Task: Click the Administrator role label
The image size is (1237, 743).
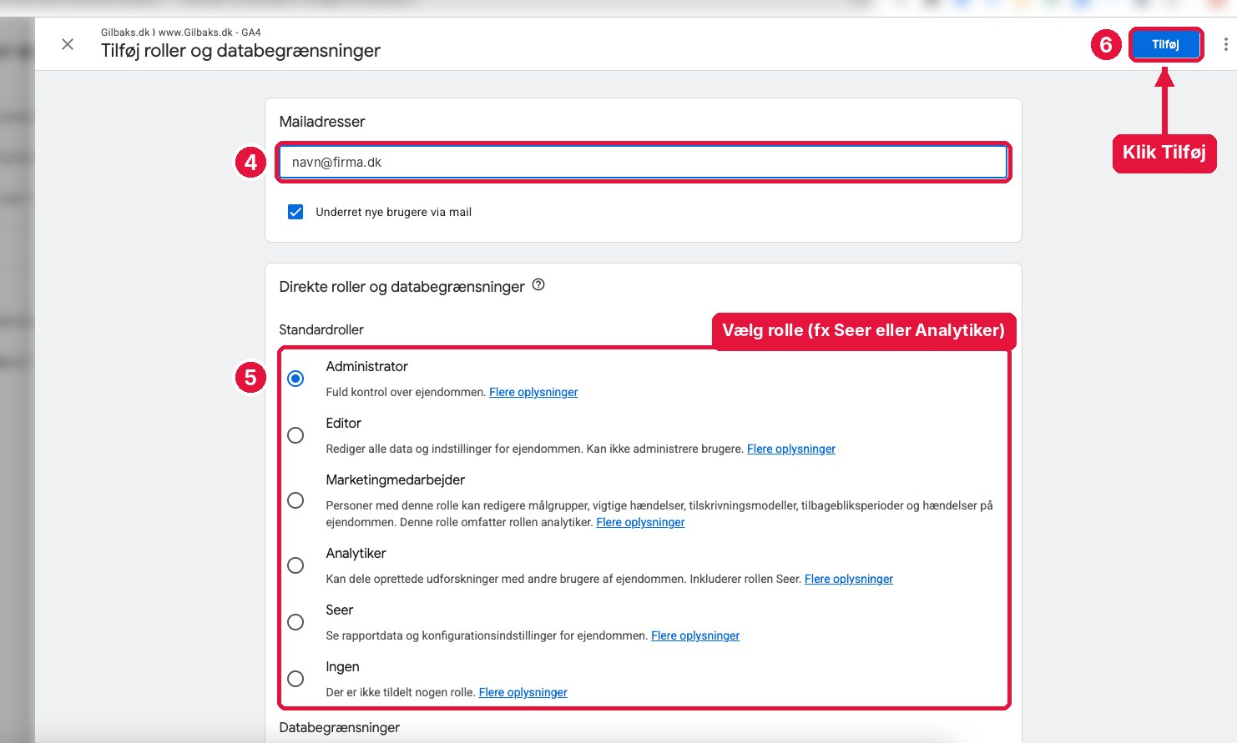Action: (x=367, y=366)
